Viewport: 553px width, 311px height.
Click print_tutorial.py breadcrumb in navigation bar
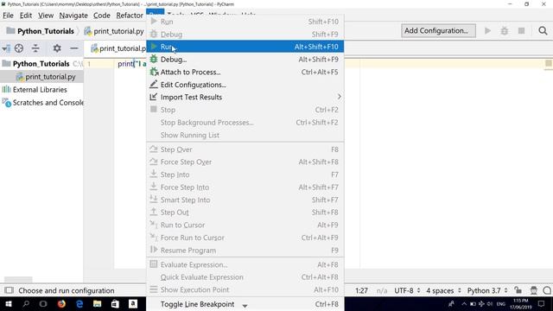(x=114, y=31)
